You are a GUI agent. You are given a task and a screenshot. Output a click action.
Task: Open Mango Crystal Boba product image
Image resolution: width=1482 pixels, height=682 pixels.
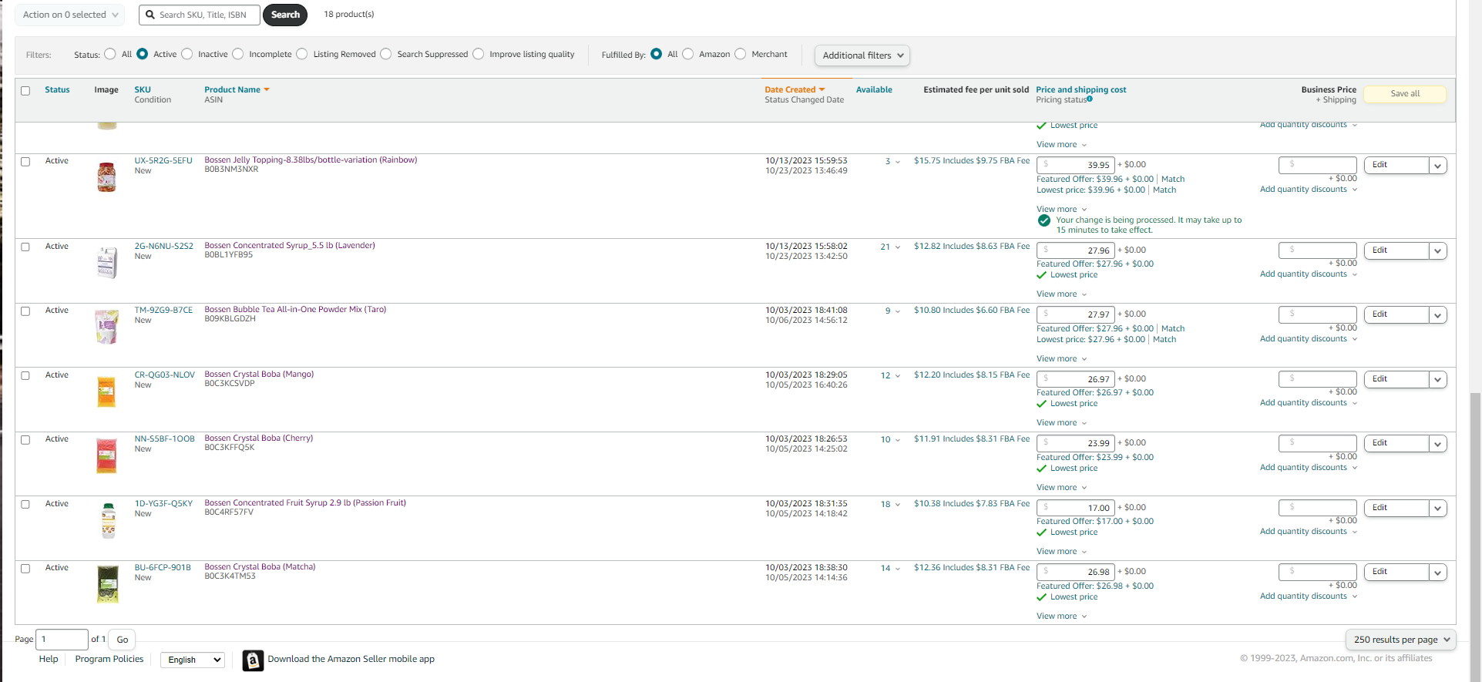(x=106, y=391)
